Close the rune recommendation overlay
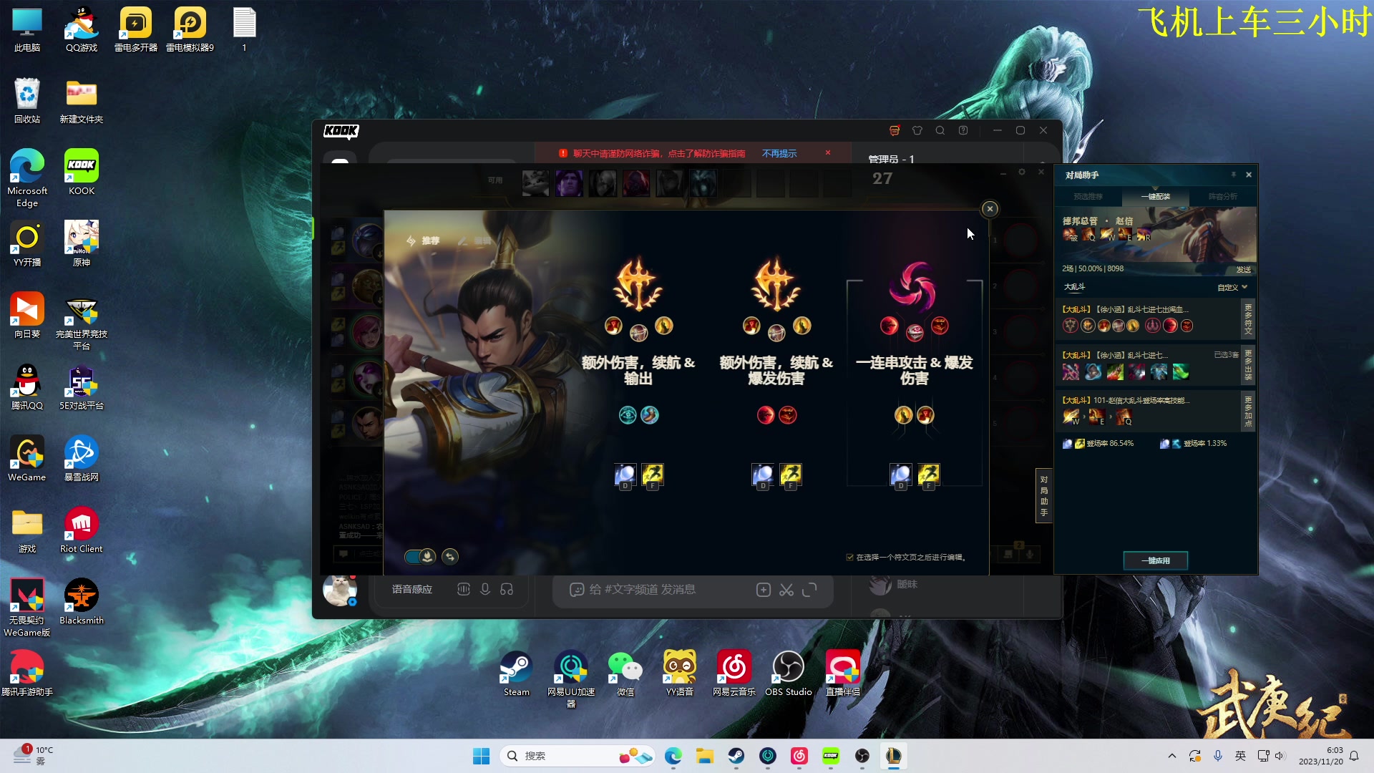 pyautogui.click(x=990, y=209)
